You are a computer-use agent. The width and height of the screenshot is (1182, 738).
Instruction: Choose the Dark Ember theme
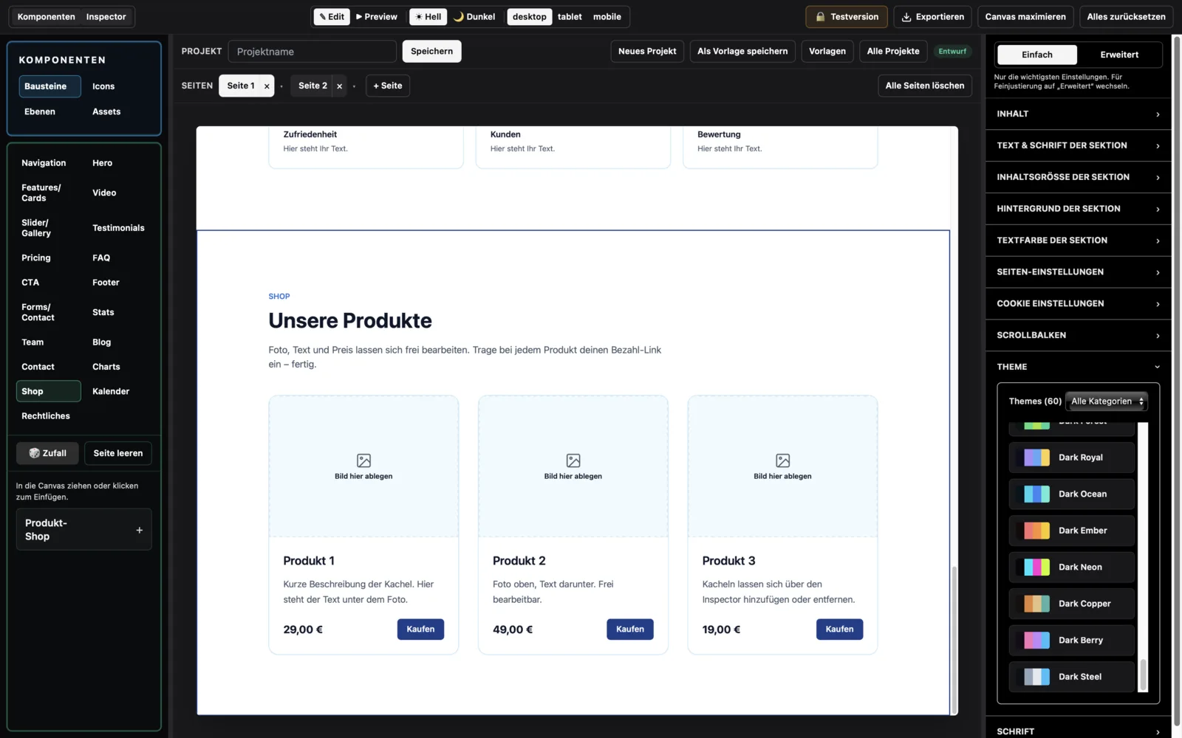point(1071,531)
